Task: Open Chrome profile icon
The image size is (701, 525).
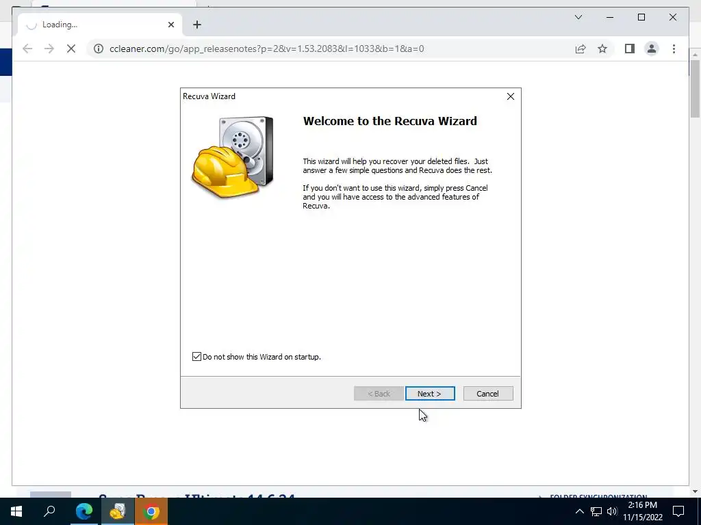Action: click(652, 49)
